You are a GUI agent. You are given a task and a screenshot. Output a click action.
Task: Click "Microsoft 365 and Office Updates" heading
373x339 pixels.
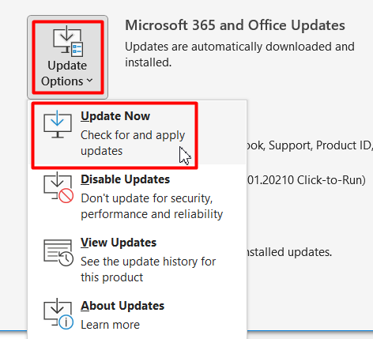(x=235, y=25)
